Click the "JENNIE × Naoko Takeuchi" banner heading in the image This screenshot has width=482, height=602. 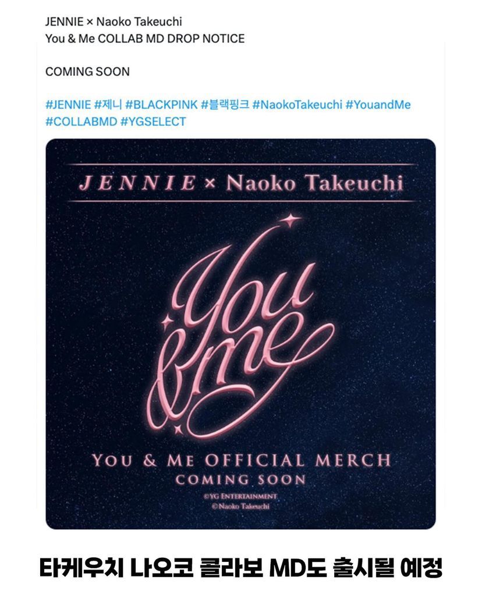coord(240,183)
